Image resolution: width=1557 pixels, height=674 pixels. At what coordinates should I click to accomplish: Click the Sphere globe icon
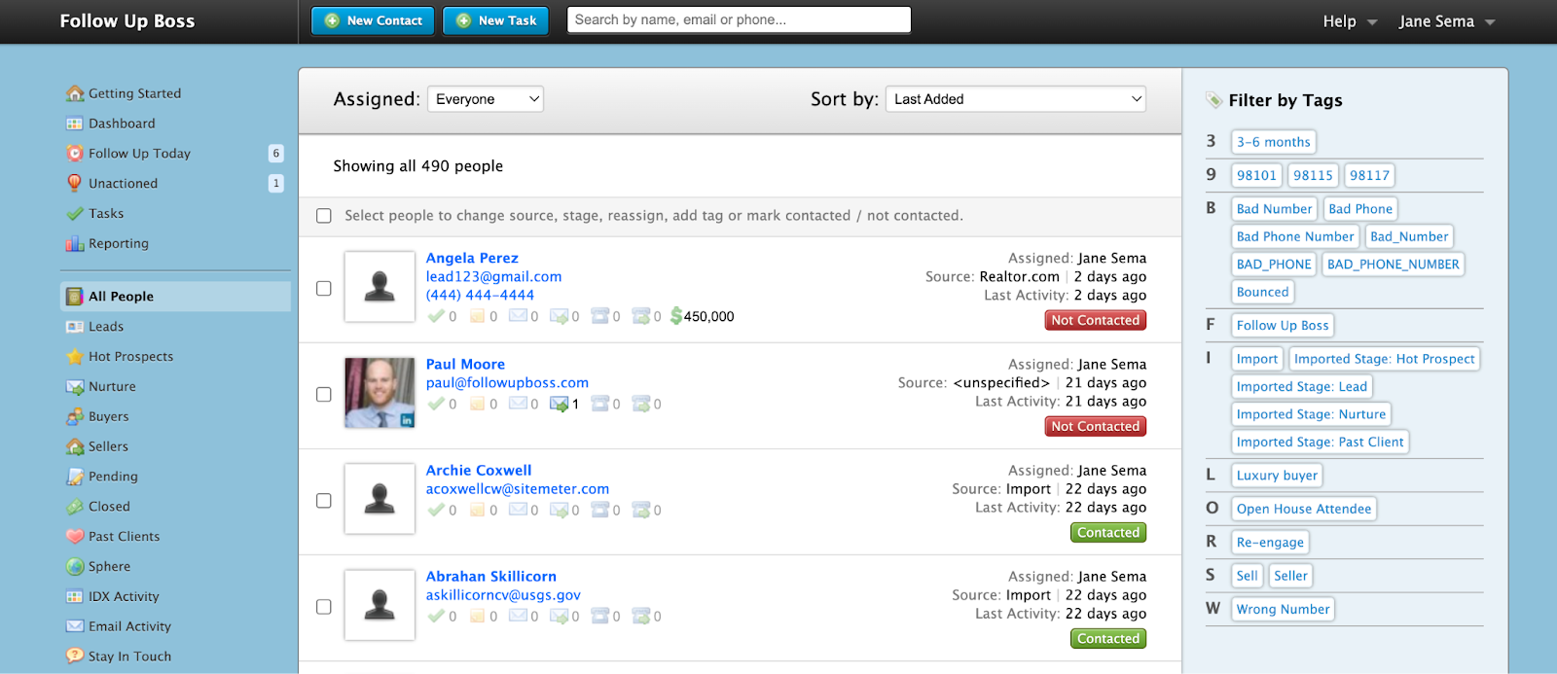pos(75,567)
